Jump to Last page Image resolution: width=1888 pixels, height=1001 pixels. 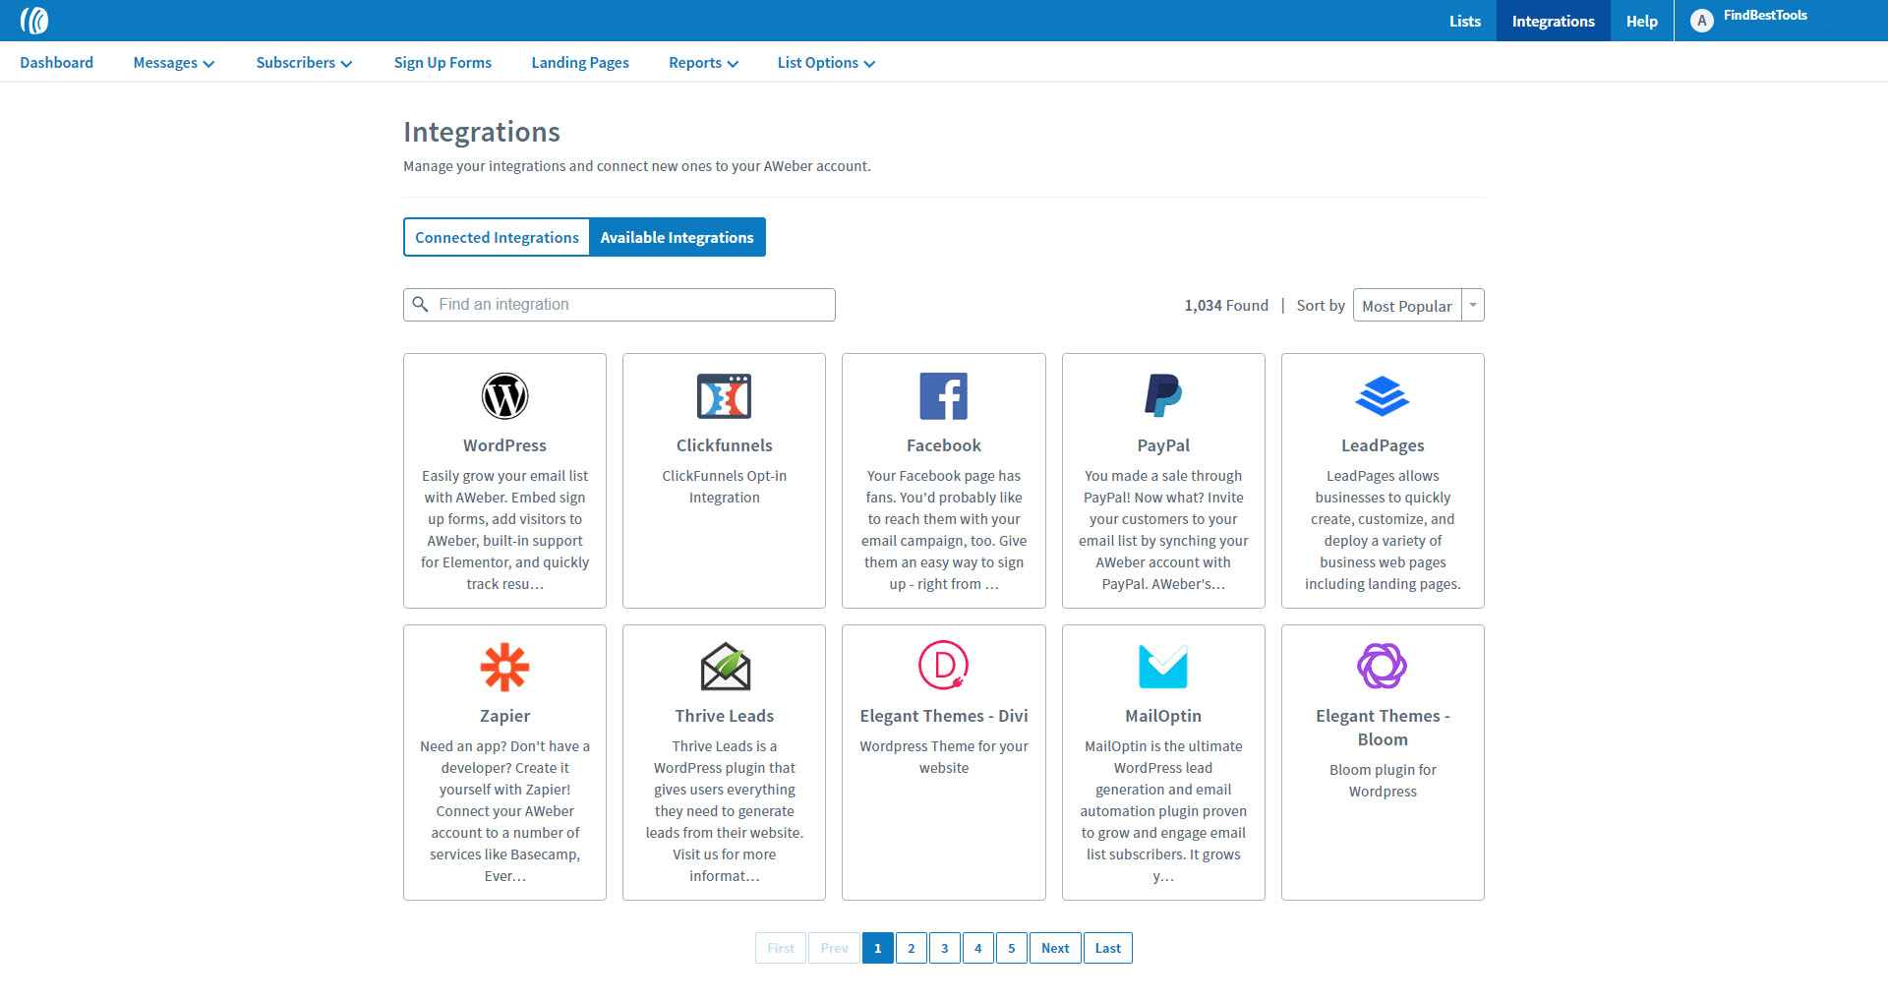coord(1108,948)
